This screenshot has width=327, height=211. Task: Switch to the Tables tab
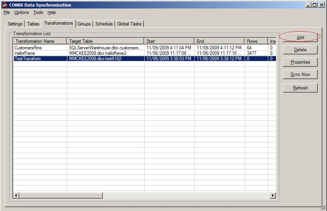coord(33,24)
